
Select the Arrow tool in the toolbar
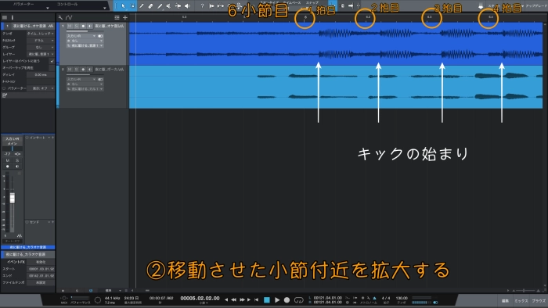click(x=123, y=6)
